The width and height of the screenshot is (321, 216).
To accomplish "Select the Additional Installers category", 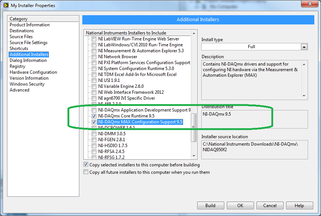I will coord(29,54).
